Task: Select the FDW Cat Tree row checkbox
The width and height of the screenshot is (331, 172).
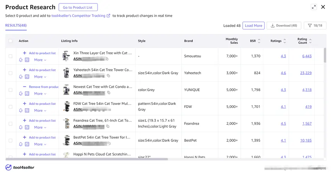Action: point(10,107)
